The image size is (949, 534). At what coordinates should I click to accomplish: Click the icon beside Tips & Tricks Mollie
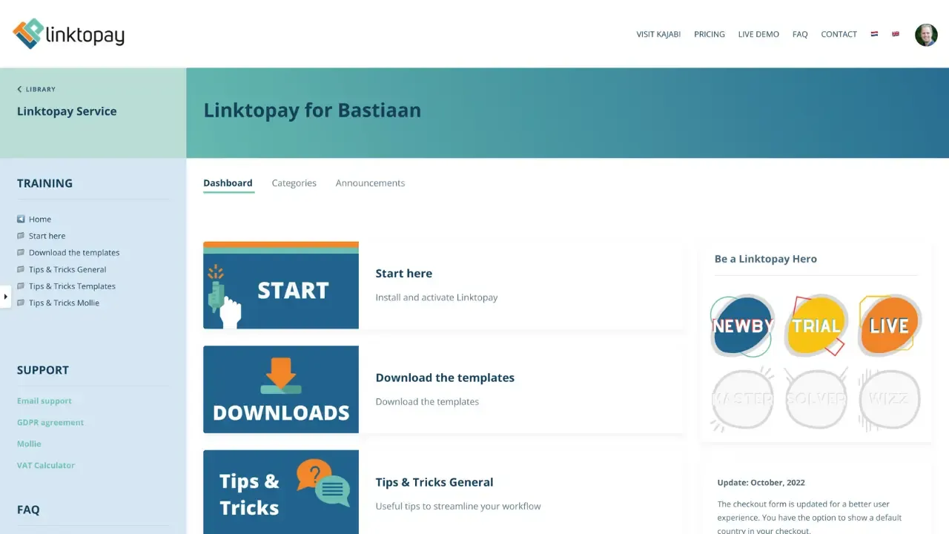tap(21, 303)
